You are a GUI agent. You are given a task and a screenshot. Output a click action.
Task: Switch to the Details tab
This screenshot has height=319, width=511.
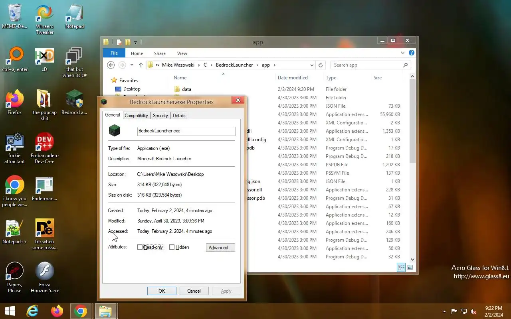click(x=179, y=116)
